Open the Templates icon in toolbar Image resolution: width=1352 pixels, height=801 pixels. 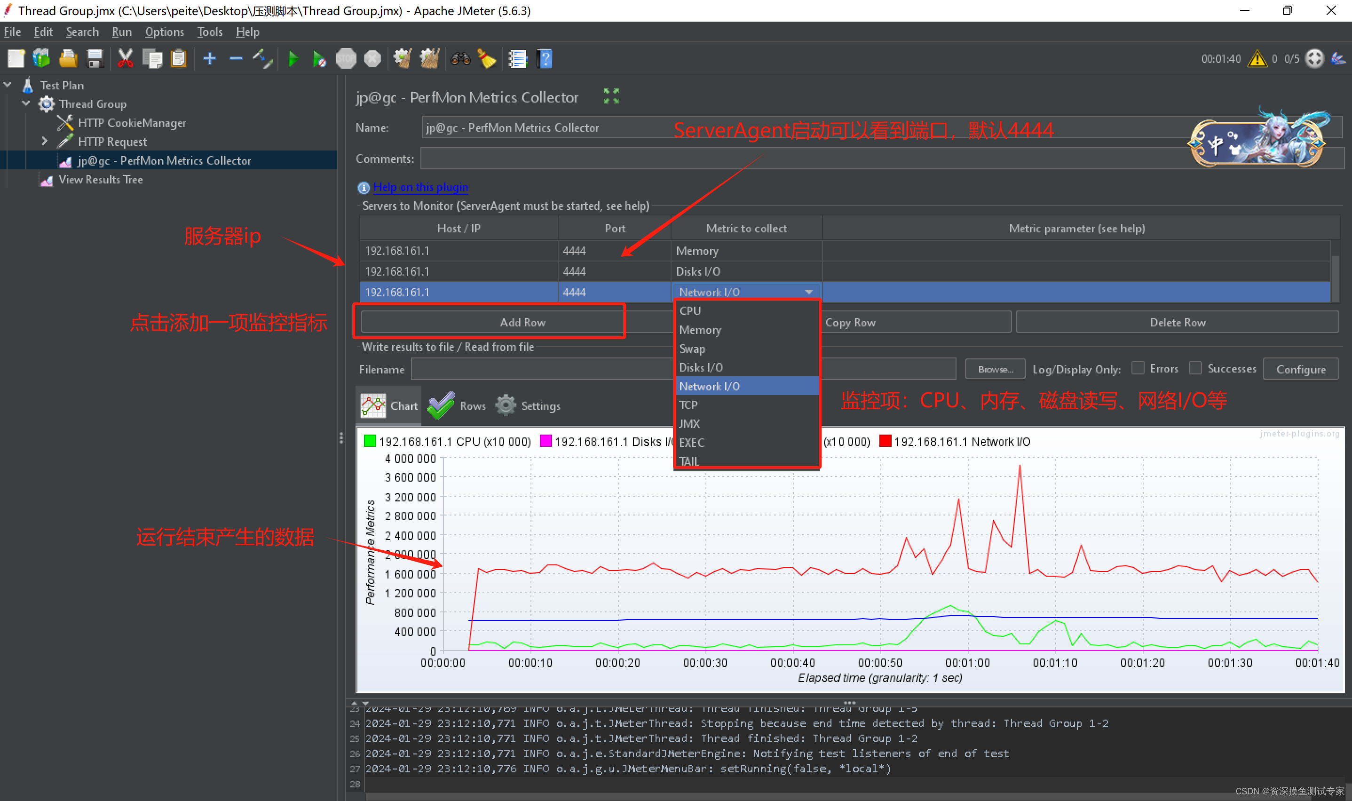coord(41,58)
